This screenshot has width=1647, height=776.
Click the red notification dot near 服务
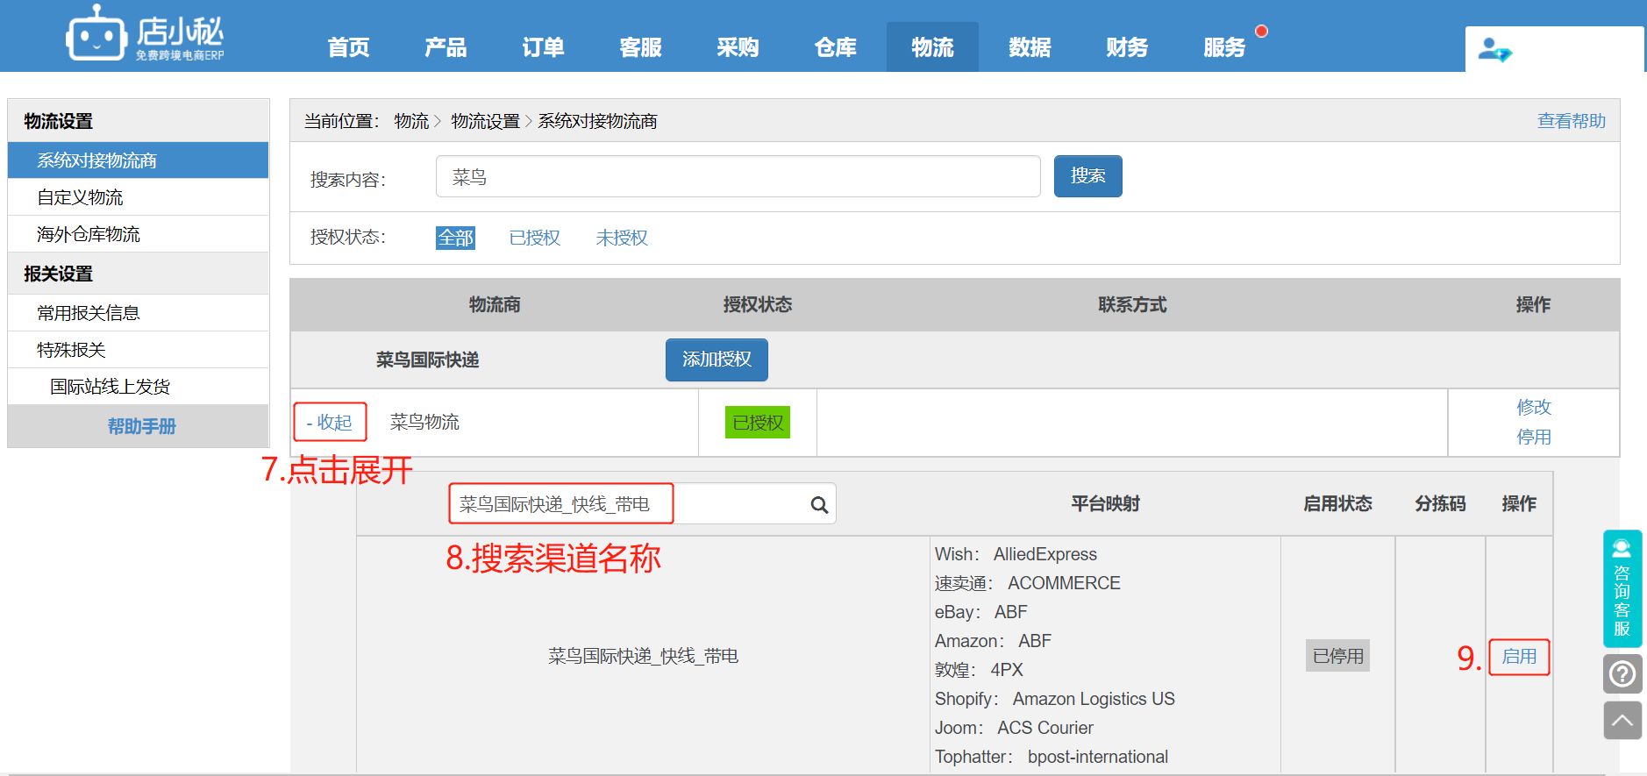tap(1261, 31)
